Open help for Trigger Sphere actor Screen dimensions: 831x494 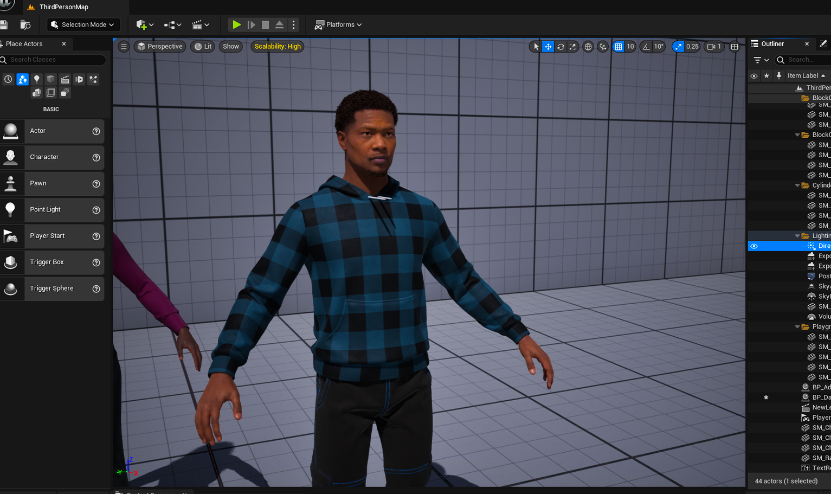(x=96, y=289)
